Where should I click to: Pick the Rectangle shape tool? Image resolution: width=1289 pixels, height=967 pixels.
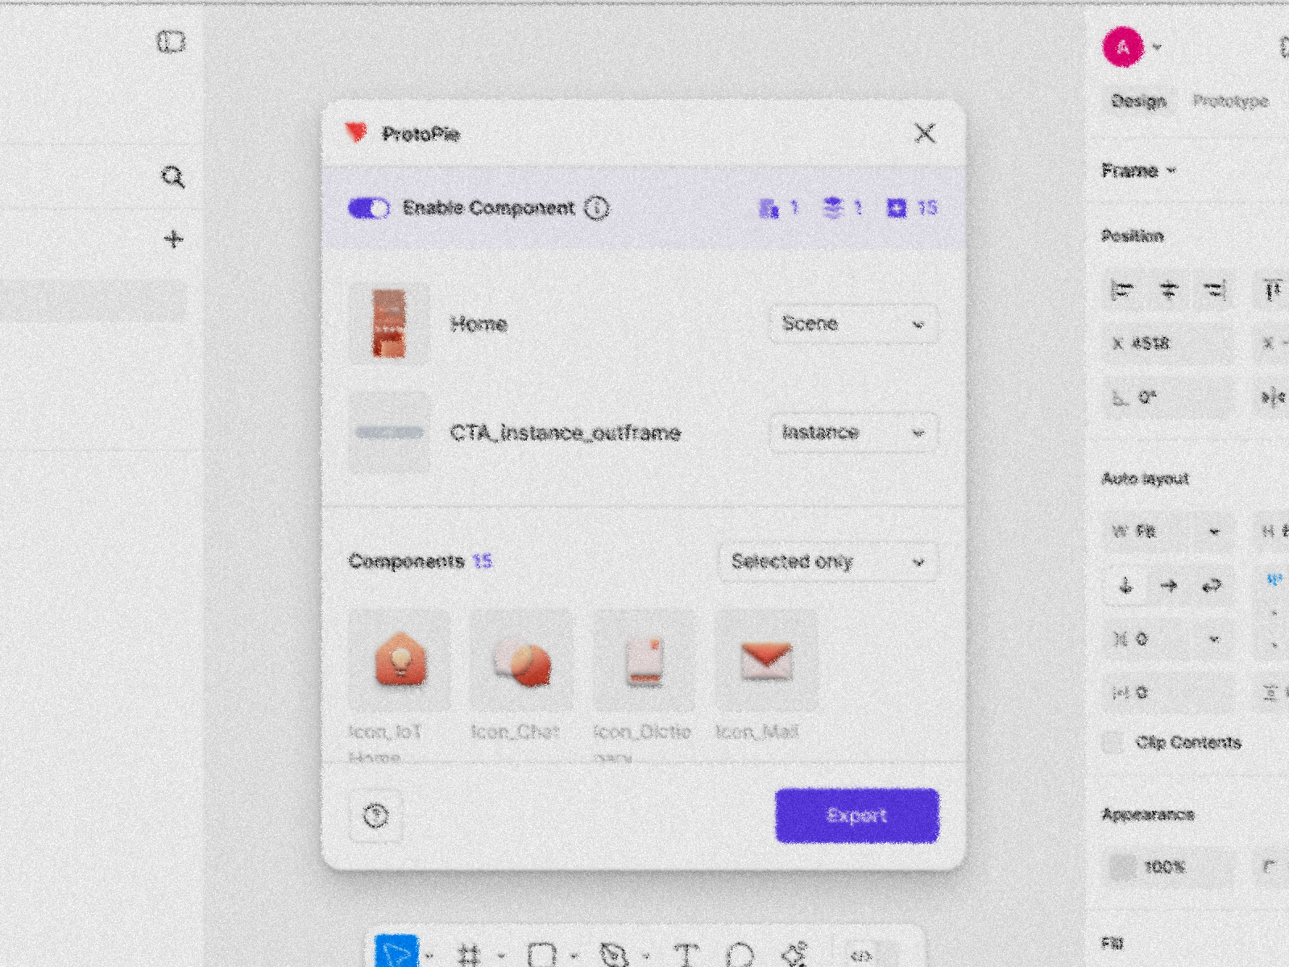pyautogui.click(x=541, y=955)
